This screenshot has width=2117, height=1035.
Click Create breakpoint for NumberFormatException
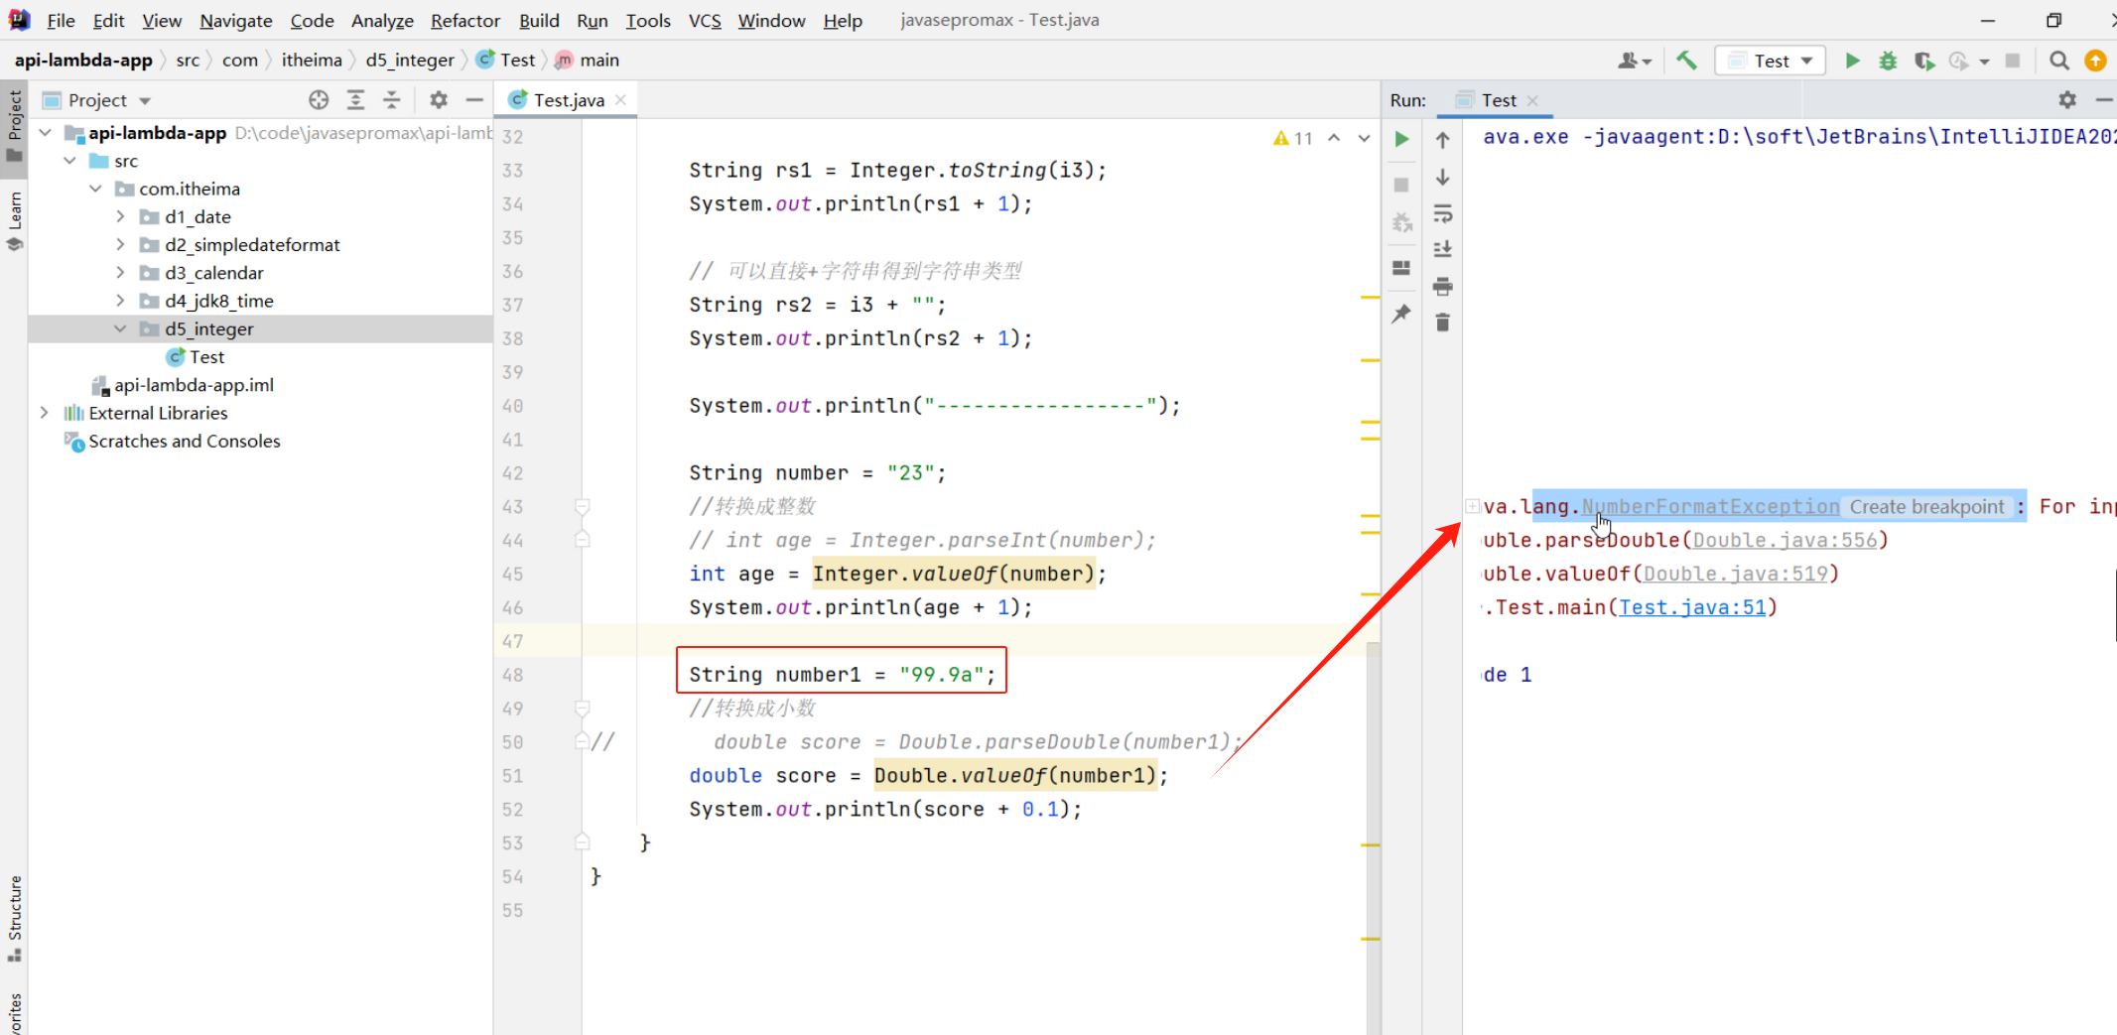click(1926, 507)
